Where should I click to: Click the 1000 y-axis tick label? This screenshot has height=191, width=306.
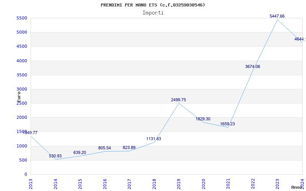point(22,146)
